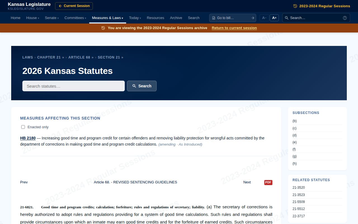Image resolution: width=358 pixels, height=224 pixels.
Task: Click the top navigation Search input field
Action: tap(316, 18)
